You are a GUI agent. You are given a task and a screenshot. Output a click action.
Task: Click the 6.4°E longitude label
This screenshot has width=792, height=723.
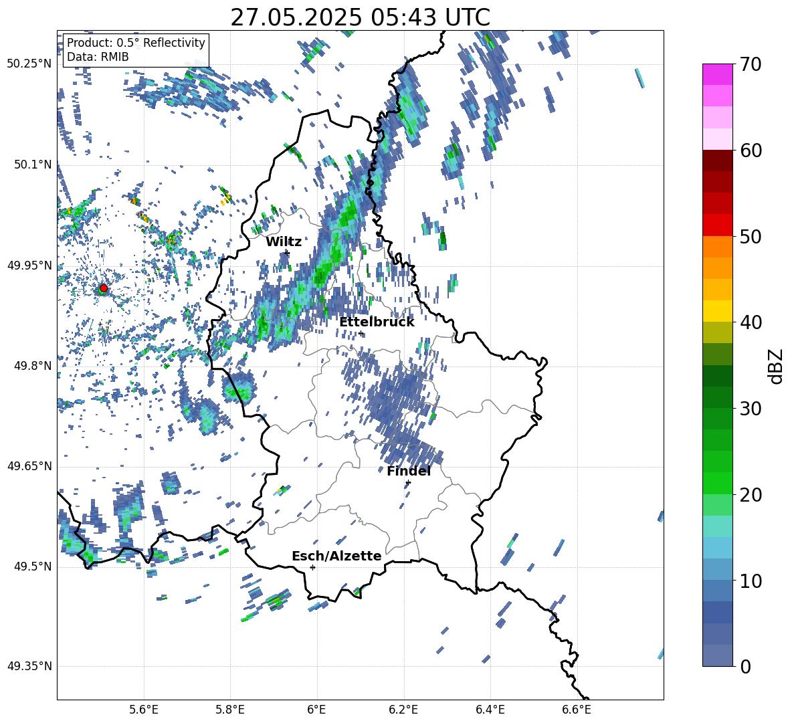coord(490,710)
